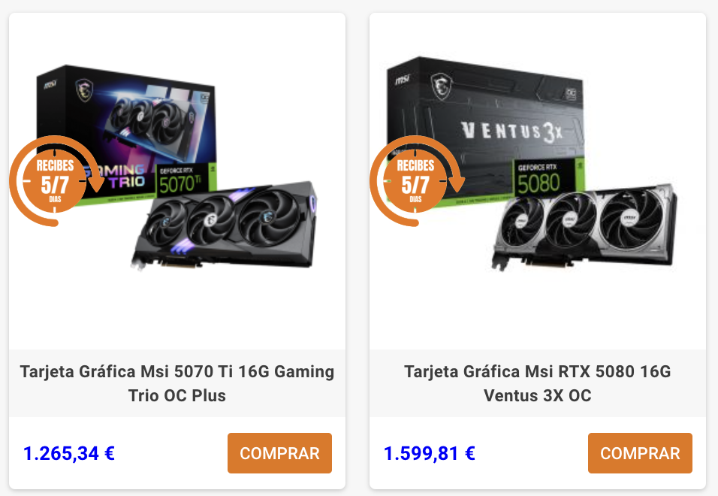Select the 1.599,81 € price
Viewport: 718px width, 496px height.
429,453
